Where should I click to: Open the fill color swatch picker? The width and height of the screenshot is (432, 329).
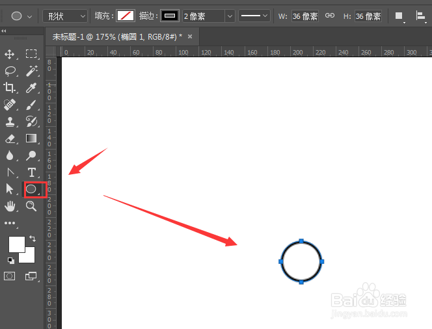126,16
